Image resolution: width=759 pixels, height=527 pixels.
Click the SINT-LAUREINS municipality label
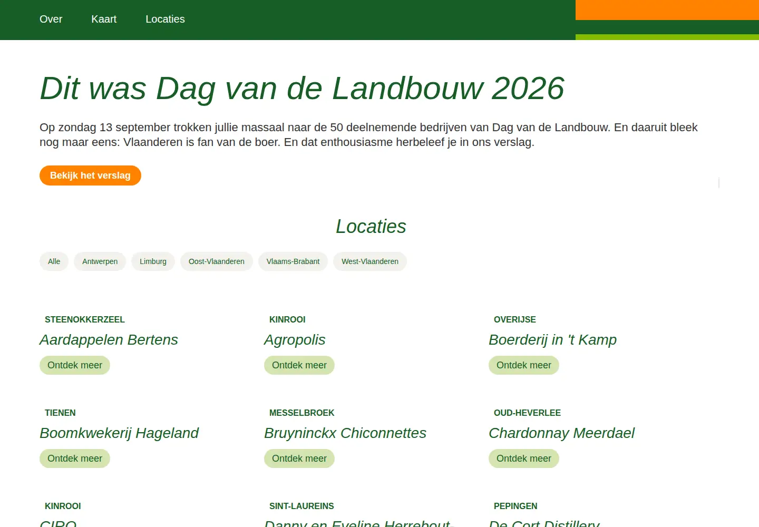pyautogui.click(x=301, y=506)
